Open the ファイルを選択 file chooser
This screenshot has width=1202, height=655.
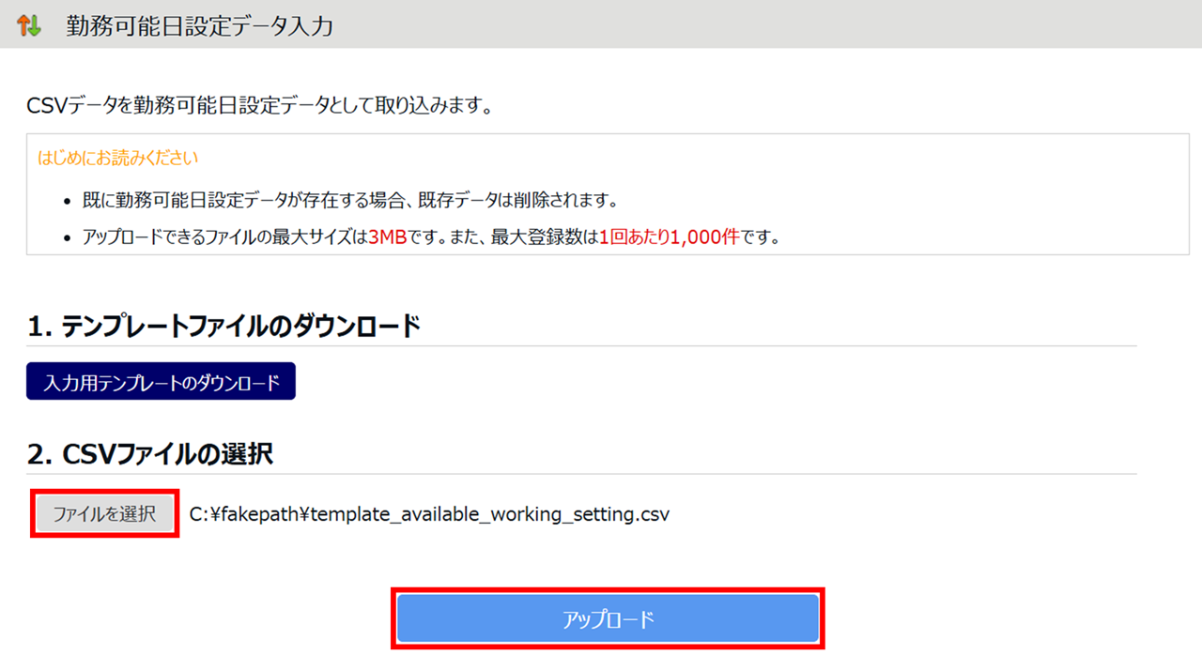[x=104, y=514]
